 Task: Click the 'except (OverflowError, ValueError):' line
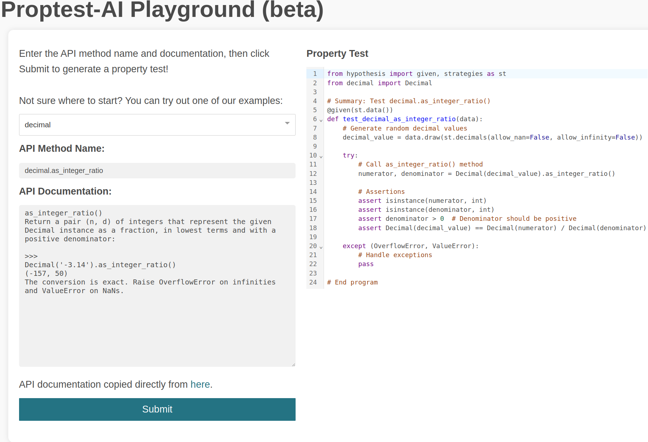(411, 246)
